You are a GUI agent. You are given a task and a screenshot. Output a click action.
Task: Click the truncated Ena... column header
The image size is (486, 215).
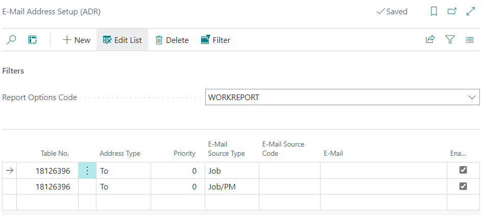(458, 153)
